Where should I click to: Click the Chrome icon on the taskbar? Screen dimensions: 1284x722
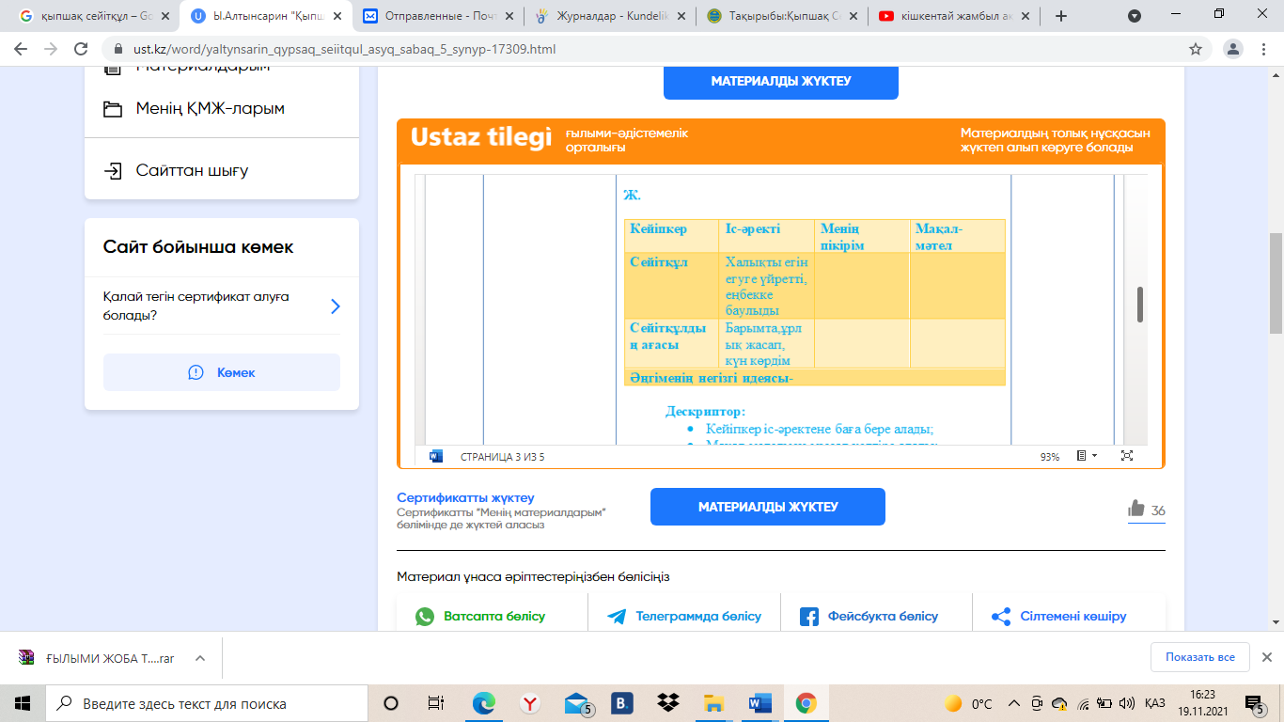[806, 703]
